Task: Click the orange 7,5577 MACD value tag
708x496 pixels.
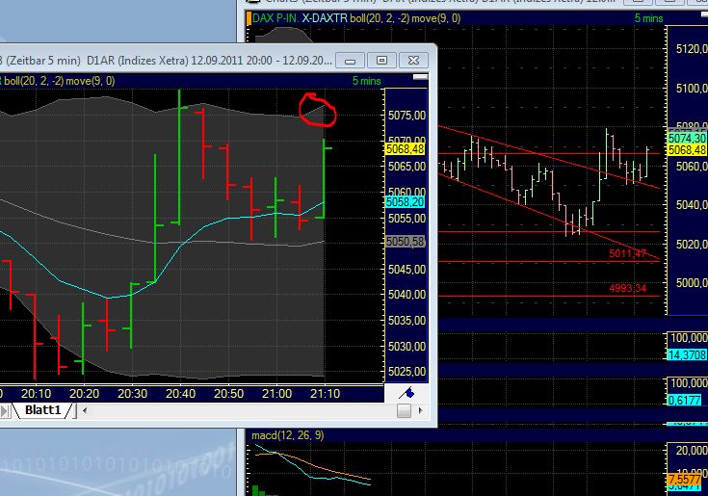Action: click(x=687, y=480)
